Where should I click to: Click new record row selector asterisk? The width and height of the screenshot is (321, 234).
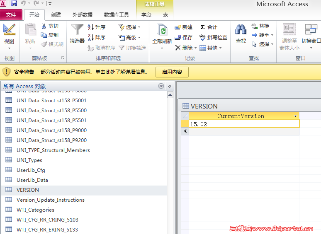coord(185,131)
